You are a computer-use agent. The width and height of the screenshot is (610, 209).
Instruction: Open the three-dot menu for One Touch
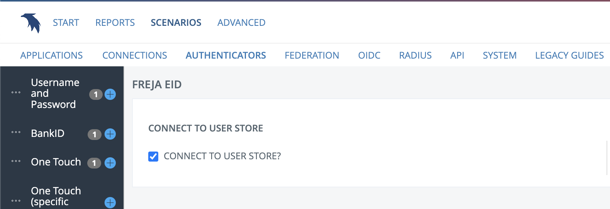click(x=16, y=161)
